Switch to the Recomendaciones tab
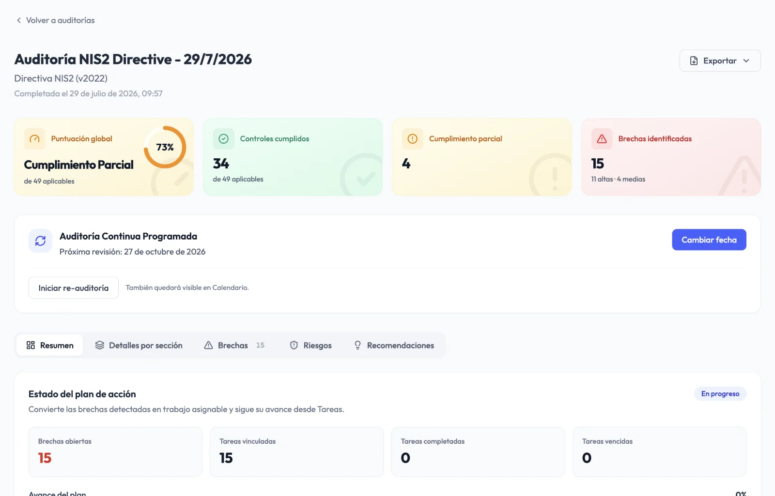This screenshot has width=775, height=496. [394, 345]
